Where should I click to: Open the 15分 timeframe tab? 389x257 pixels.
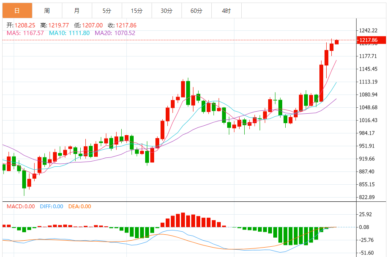137,11
